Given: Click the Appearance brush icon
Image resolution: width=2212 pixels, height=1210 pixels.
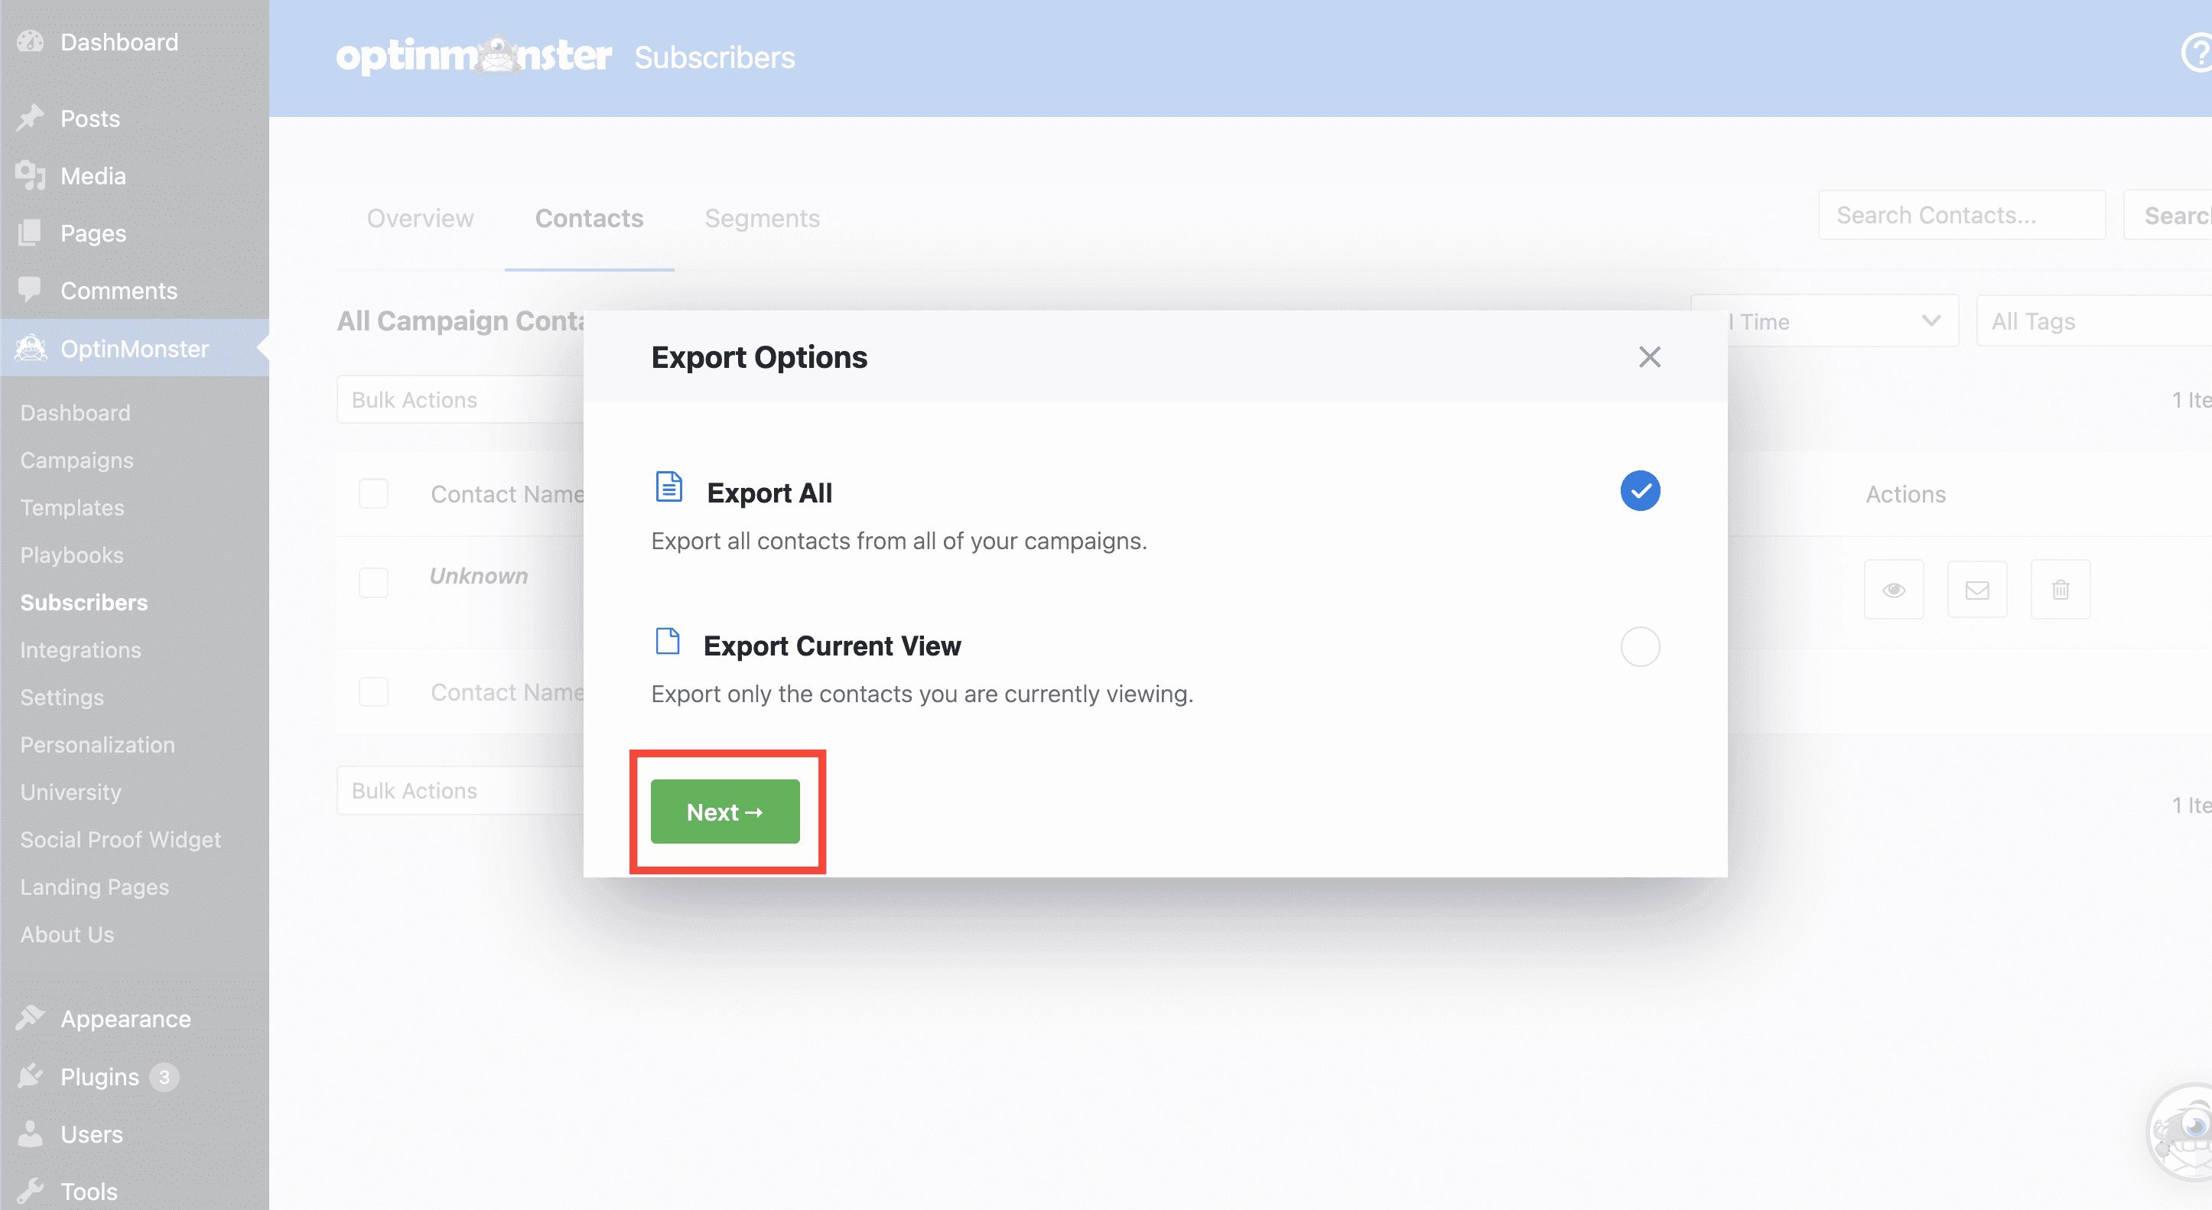Looking at the screenshot, I should [30, 1019].
